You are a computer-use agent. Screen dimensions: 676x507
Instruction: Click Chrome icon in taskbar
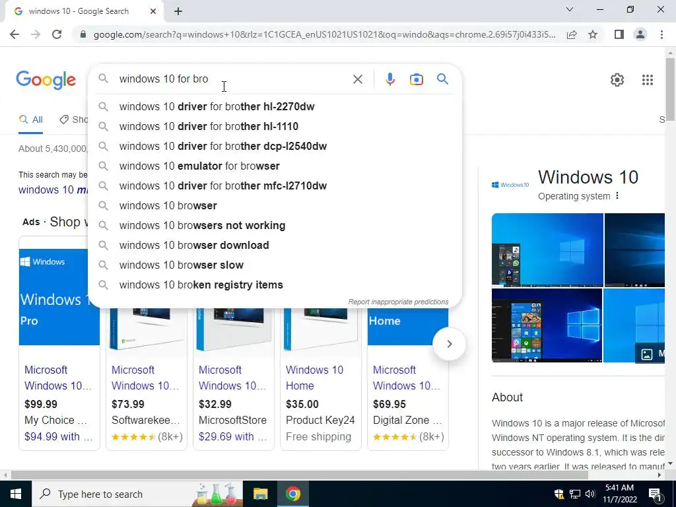click(292, 494)
